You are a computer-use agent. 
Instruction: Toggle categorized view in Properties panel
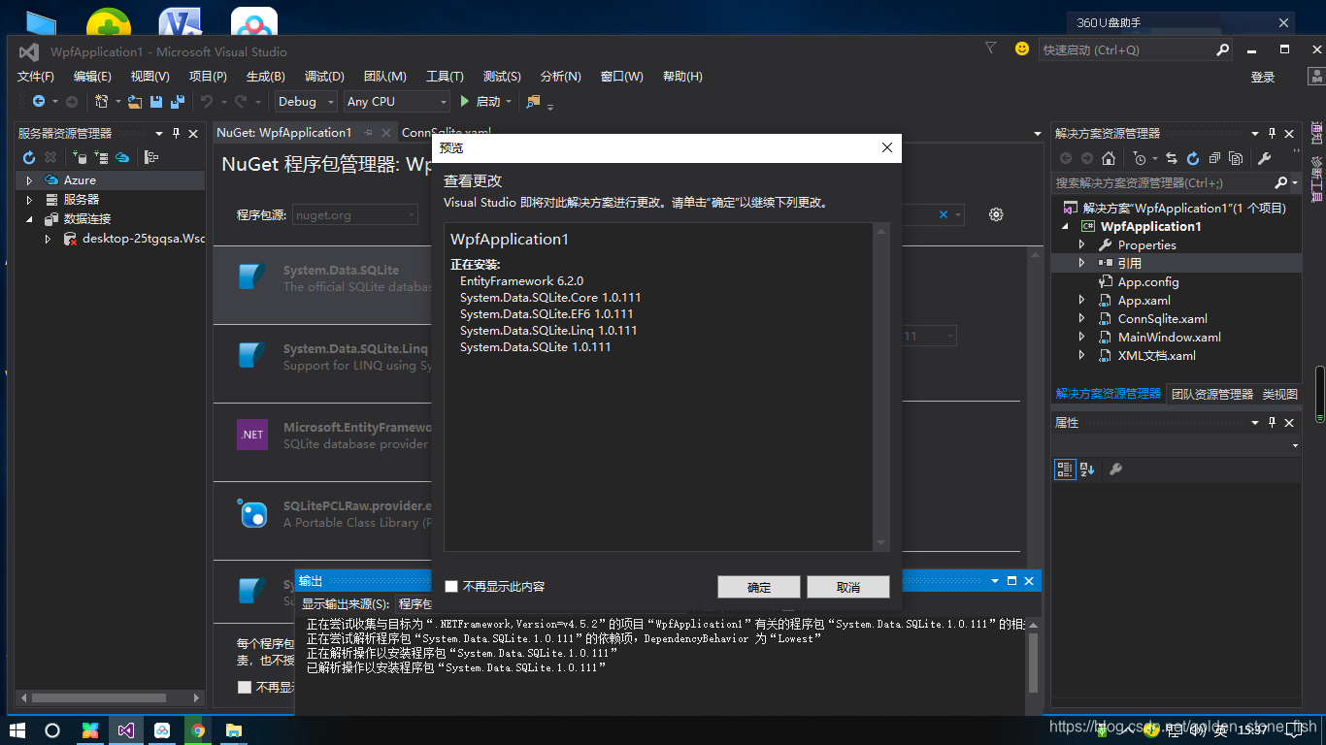[x=1065, y=470]
